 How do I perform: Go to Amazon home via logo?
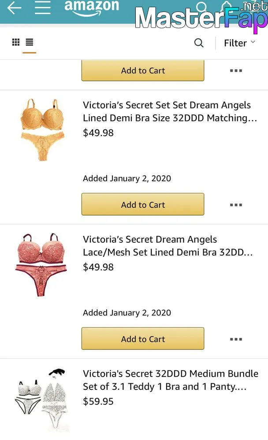pos(92,7)
